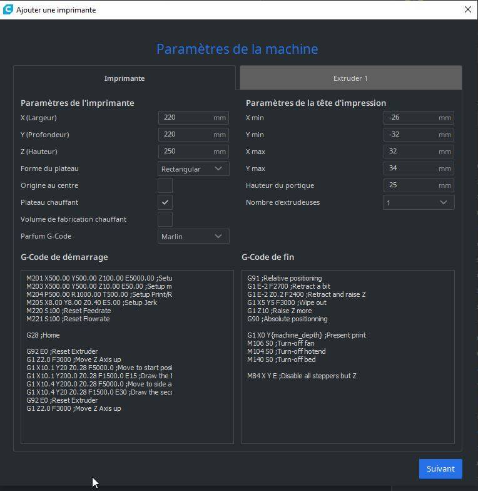The image size is (478, 491).
Task: Click the M203 X500.00 line in start G-code
Action: [99, 286]
